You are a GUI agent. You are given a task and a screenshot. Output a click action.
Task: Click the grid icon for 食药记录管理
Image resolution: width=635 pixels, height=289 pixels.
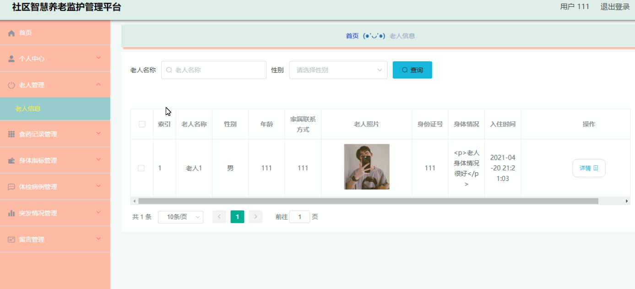tap(11, 133)
